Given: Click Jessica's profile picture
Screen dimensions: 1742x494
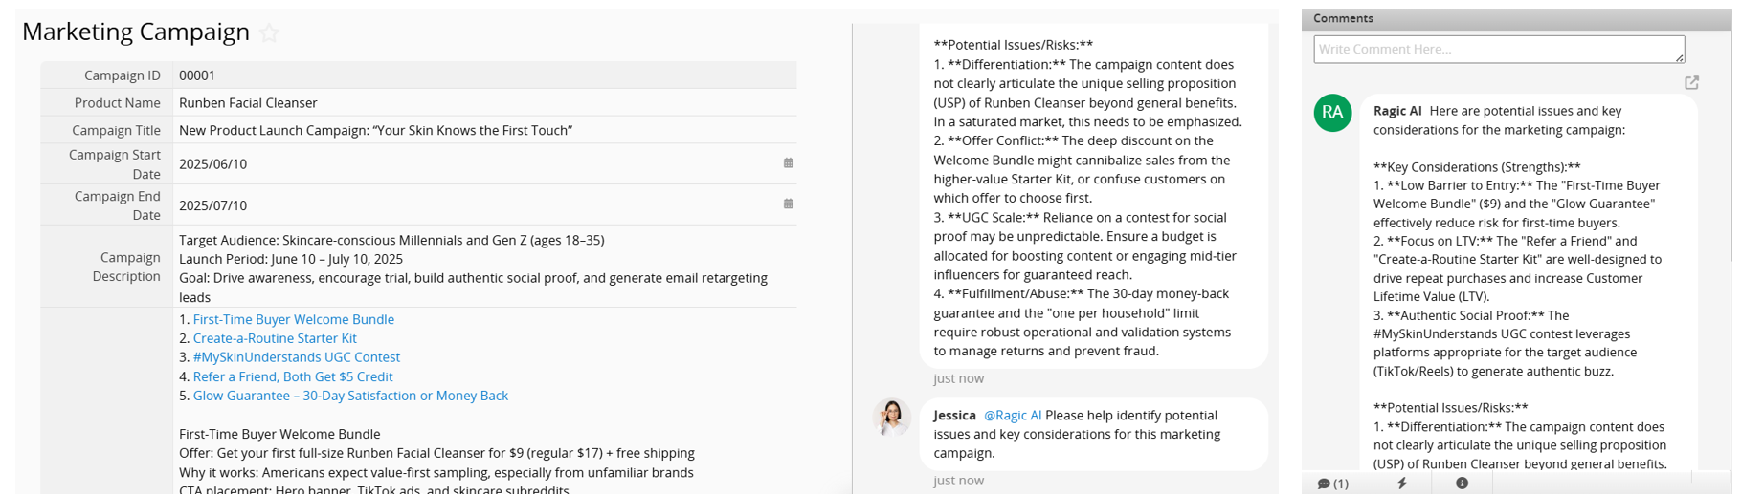Looking at the screenshot, I should pos(891,417).
